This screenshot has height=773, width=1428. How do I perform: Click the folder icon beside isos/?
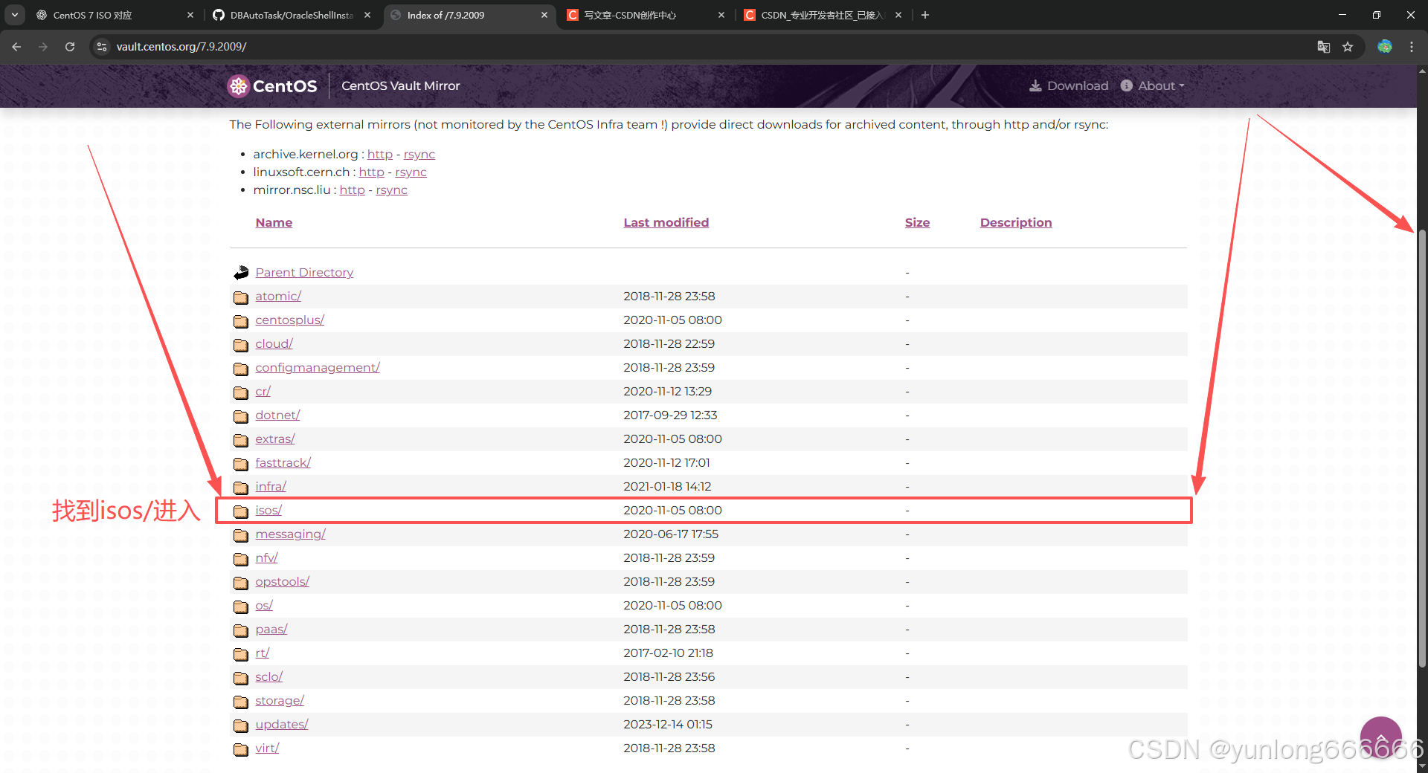tap(240, 511)
